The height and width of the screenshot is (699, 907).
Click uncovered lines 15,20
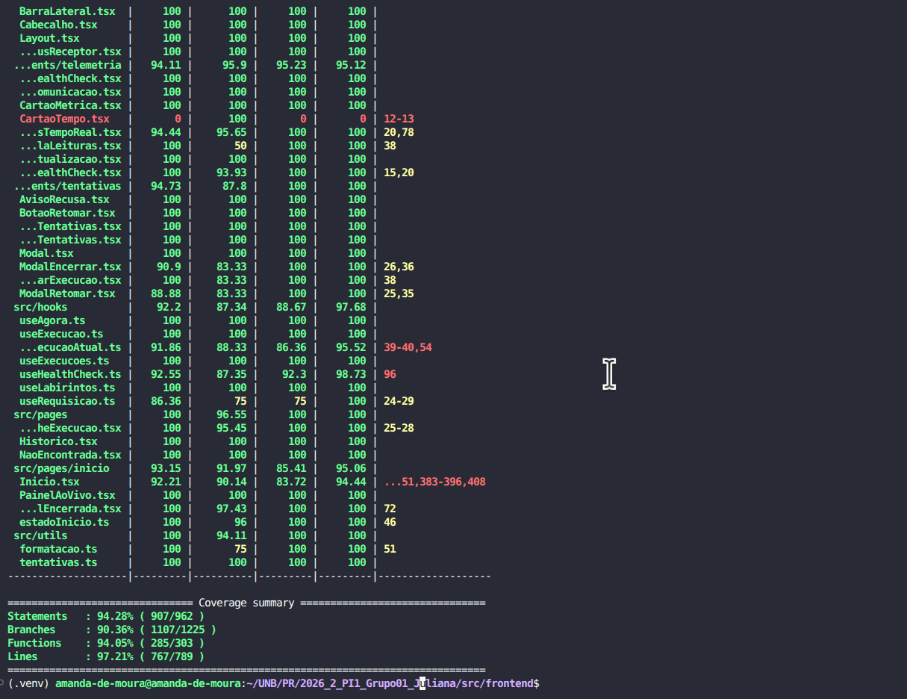[x=399, y=173]
